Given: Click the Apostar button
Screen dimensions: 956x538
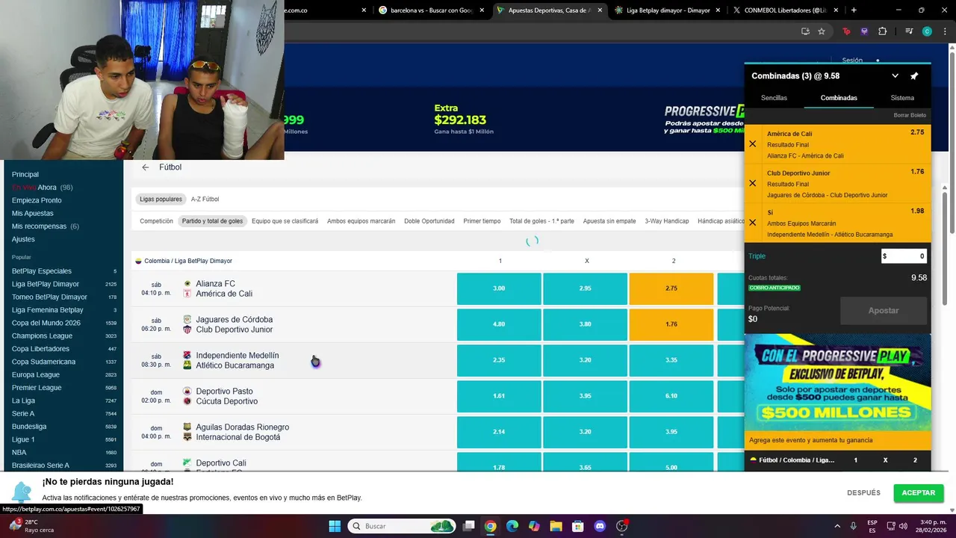Looking at the screenshot, I should [x=884, y=310].
